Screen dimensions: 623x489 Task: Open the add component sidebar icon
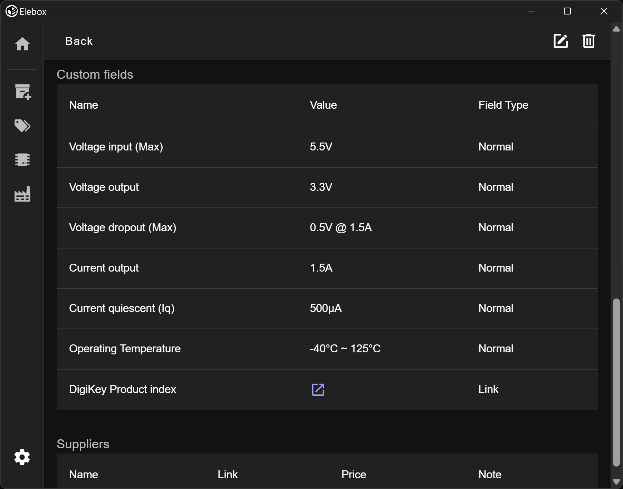click(x=23, y=92)
